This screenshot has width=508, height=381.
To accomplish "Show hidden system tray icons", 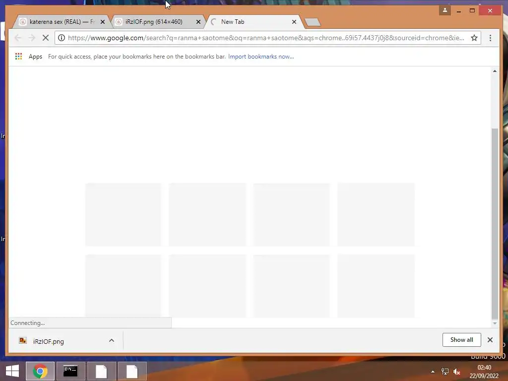I will (x=433, y=372).
